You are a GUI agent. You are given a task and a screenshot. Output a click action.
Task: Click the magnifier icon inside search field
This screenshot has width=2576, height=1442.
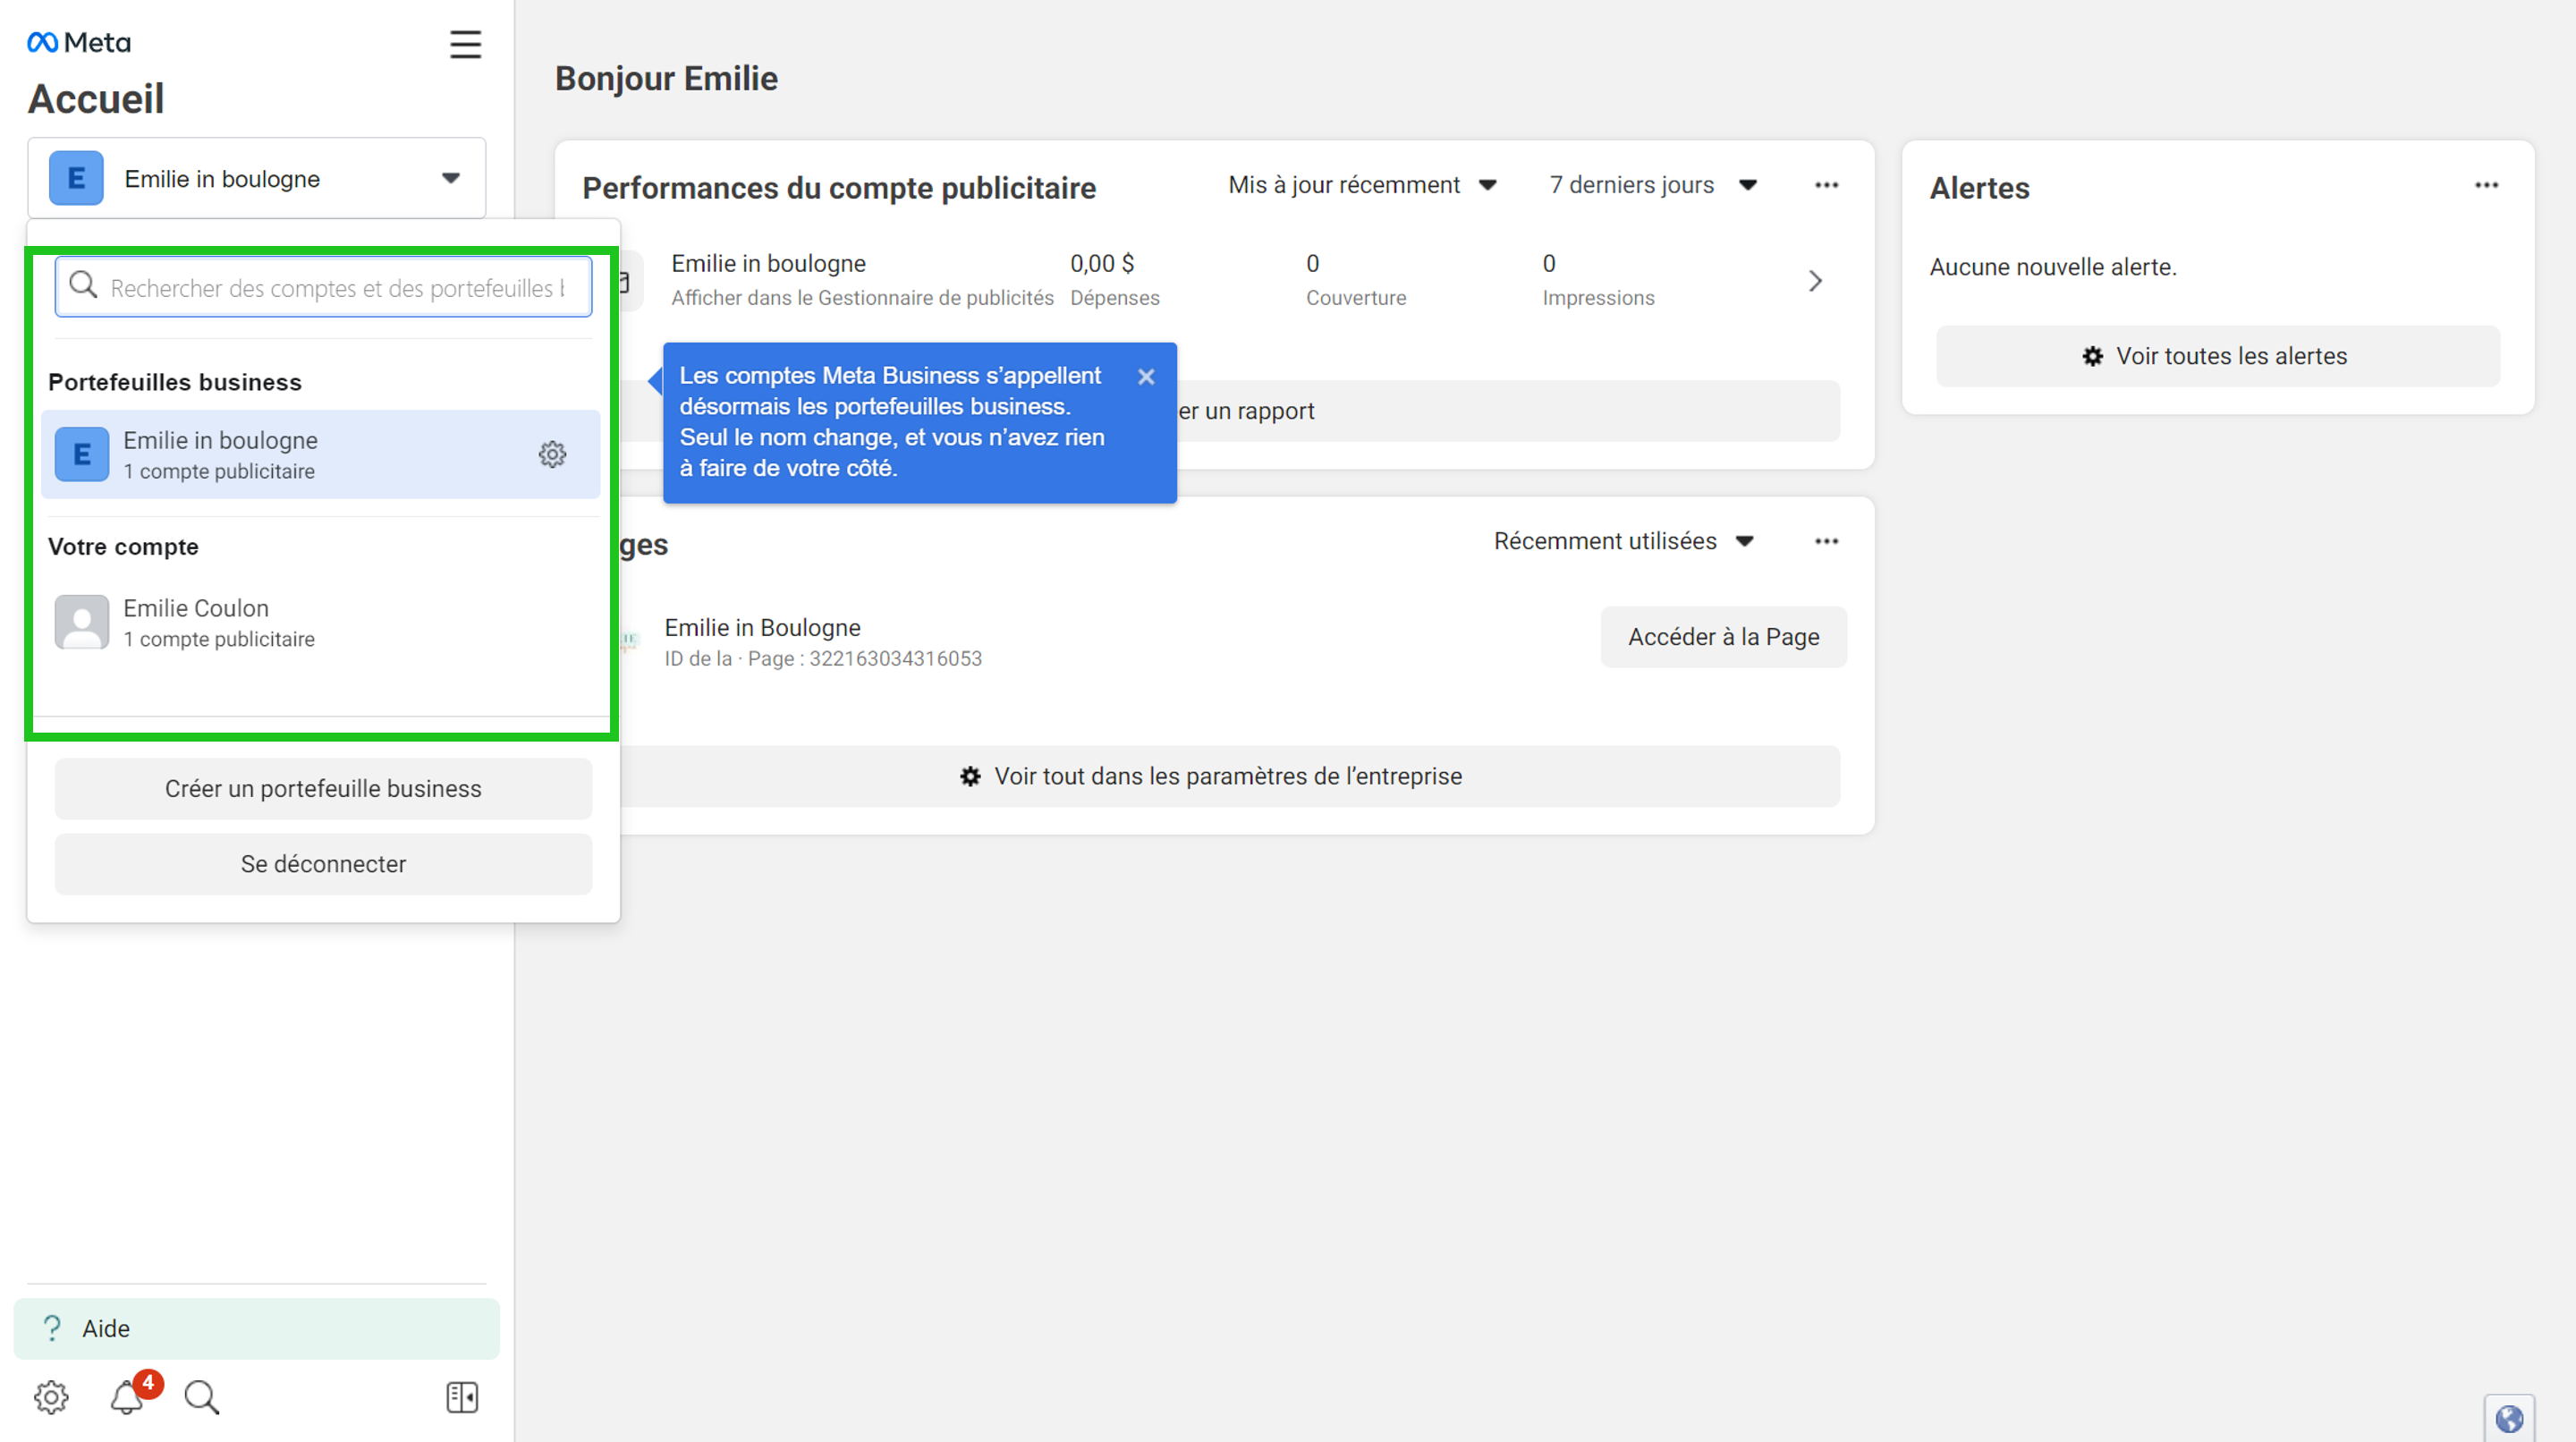83,286
